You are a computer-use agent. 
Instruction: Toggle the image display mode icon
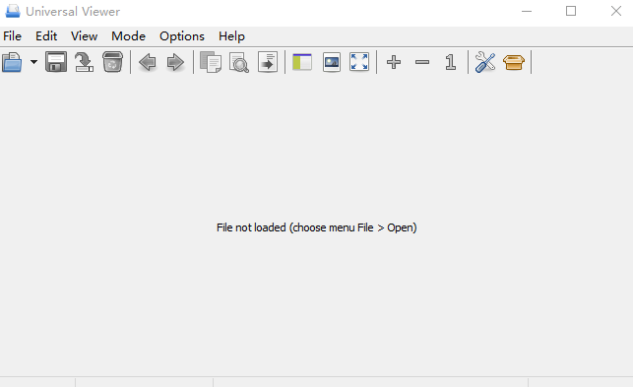point(332,62)
